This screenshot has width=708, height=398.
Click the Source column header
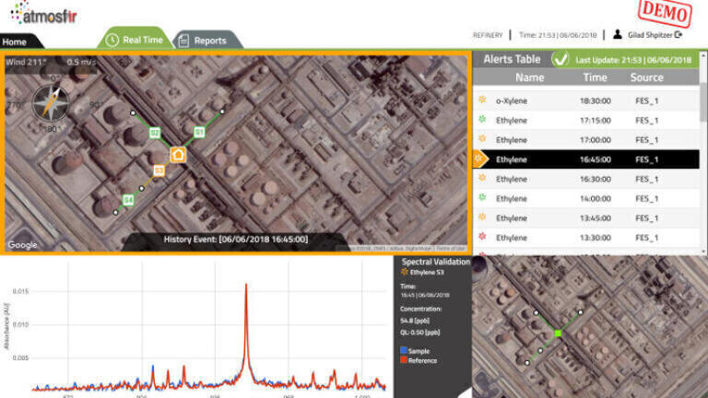pyautogui.click(x=646, y=77)
